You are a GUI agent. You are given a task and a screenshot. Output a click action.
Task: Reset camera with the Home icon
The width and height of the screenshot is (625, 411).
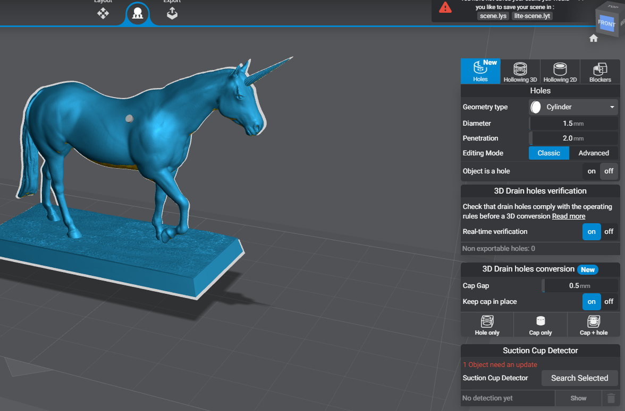click(593, 38)
